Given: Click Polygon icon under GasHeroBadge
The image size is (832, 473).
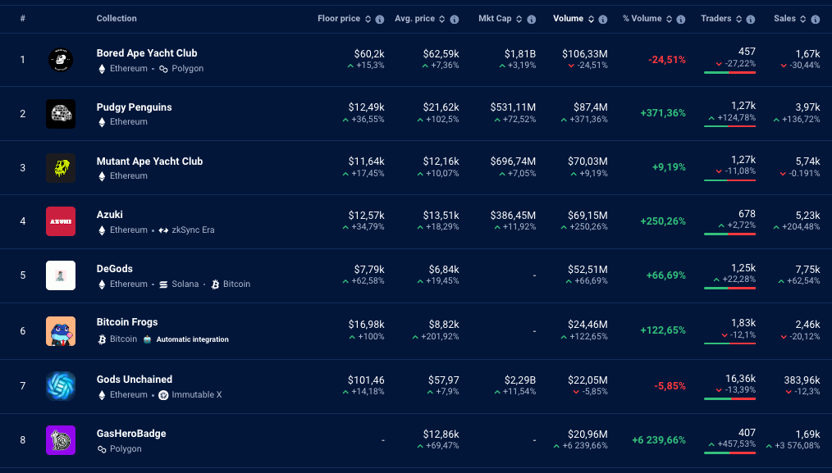Looking at the screenshot, I should point(102,449).
